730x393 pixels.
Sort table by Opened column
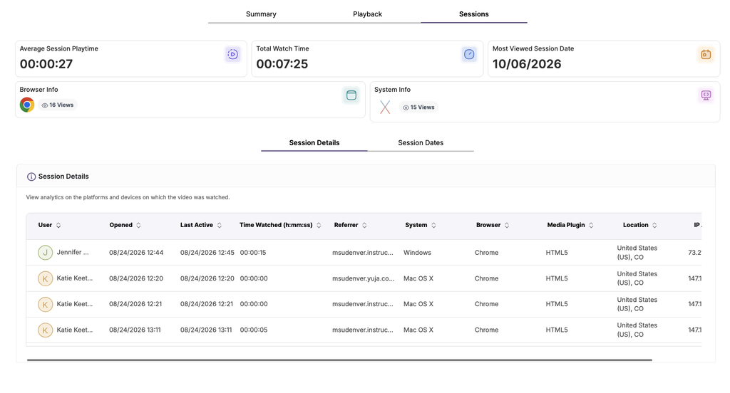[x=138, y=225]
